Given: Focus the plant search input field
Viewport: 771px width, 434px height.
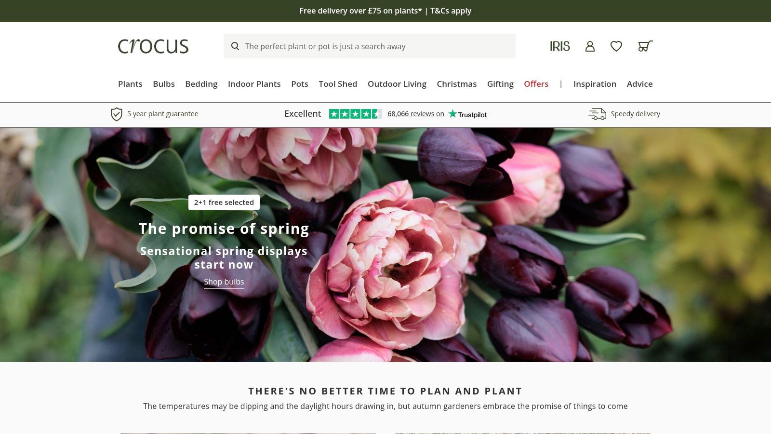Looking at the screenshot, I should (370, 46).
